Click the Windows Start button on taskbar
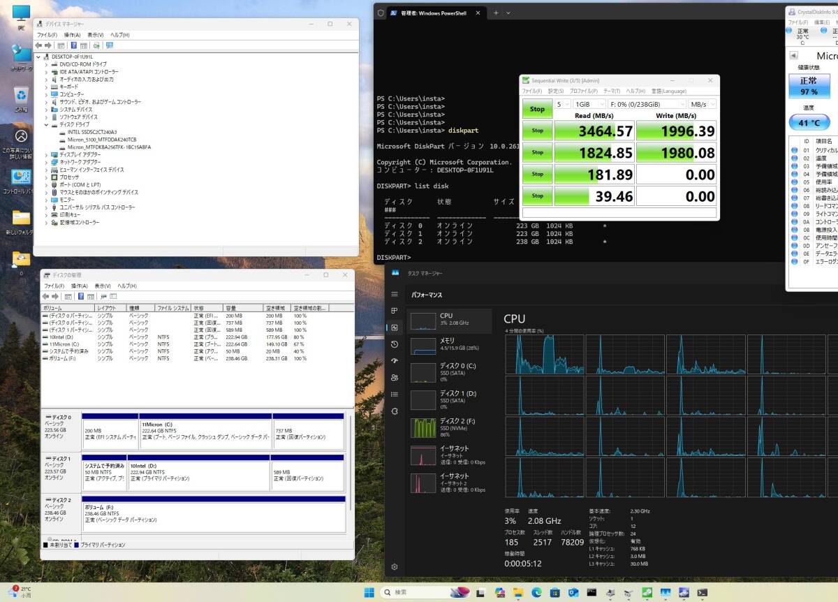 click(x=369, y=593)
